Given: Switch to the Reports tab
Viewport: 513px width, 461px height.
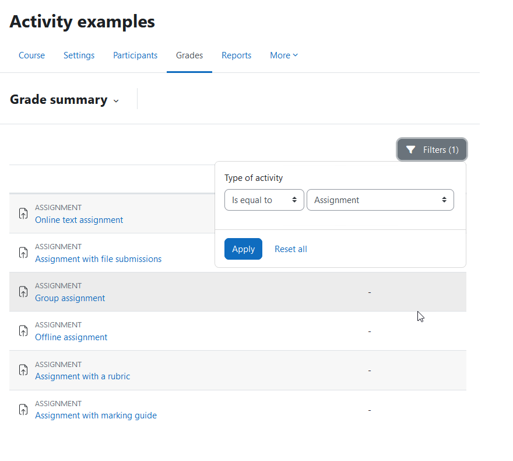Looking at the screenshot, I should pos(236,55).
